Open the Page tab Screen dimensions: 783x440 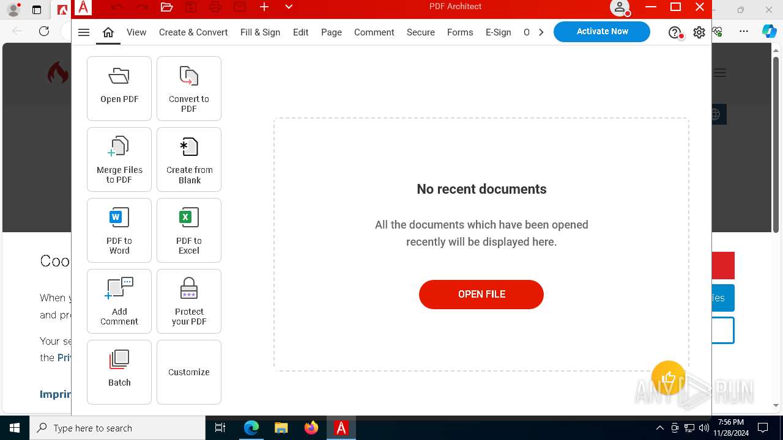click(x=332, y=32)
